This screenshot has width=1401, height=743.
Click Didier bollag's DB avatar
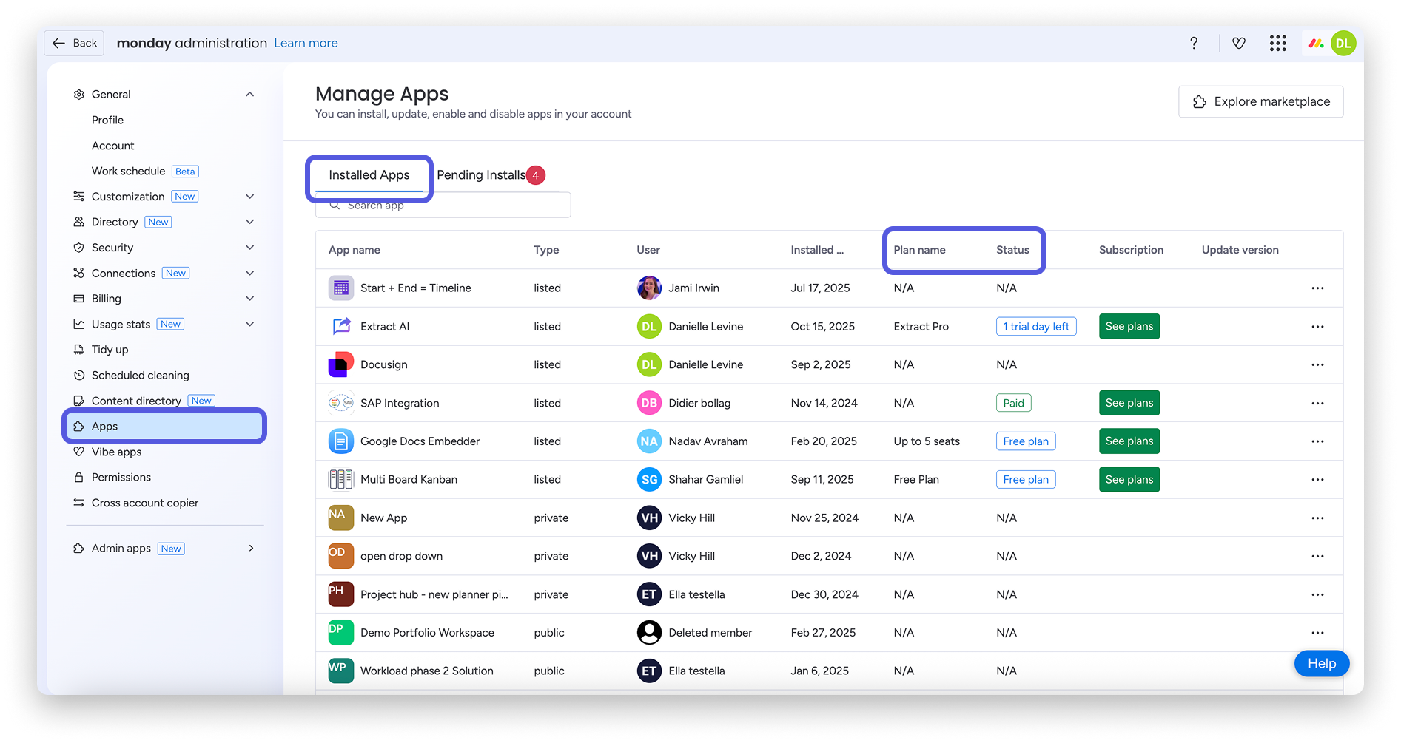(649, 403)
